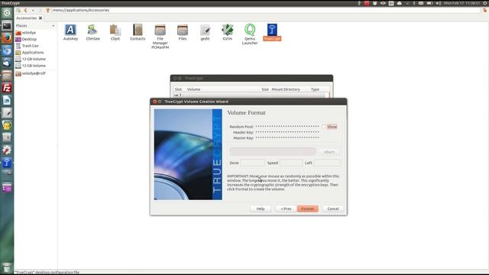The image size is (489, 275).
Task: Click Mount Directory column header
Action: [286, 89]
